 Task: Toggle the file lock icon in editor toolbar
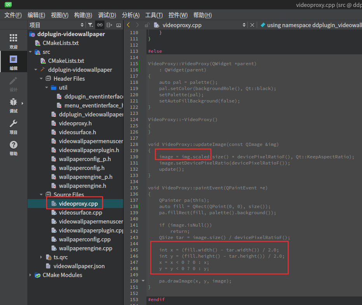coord(147,25)
